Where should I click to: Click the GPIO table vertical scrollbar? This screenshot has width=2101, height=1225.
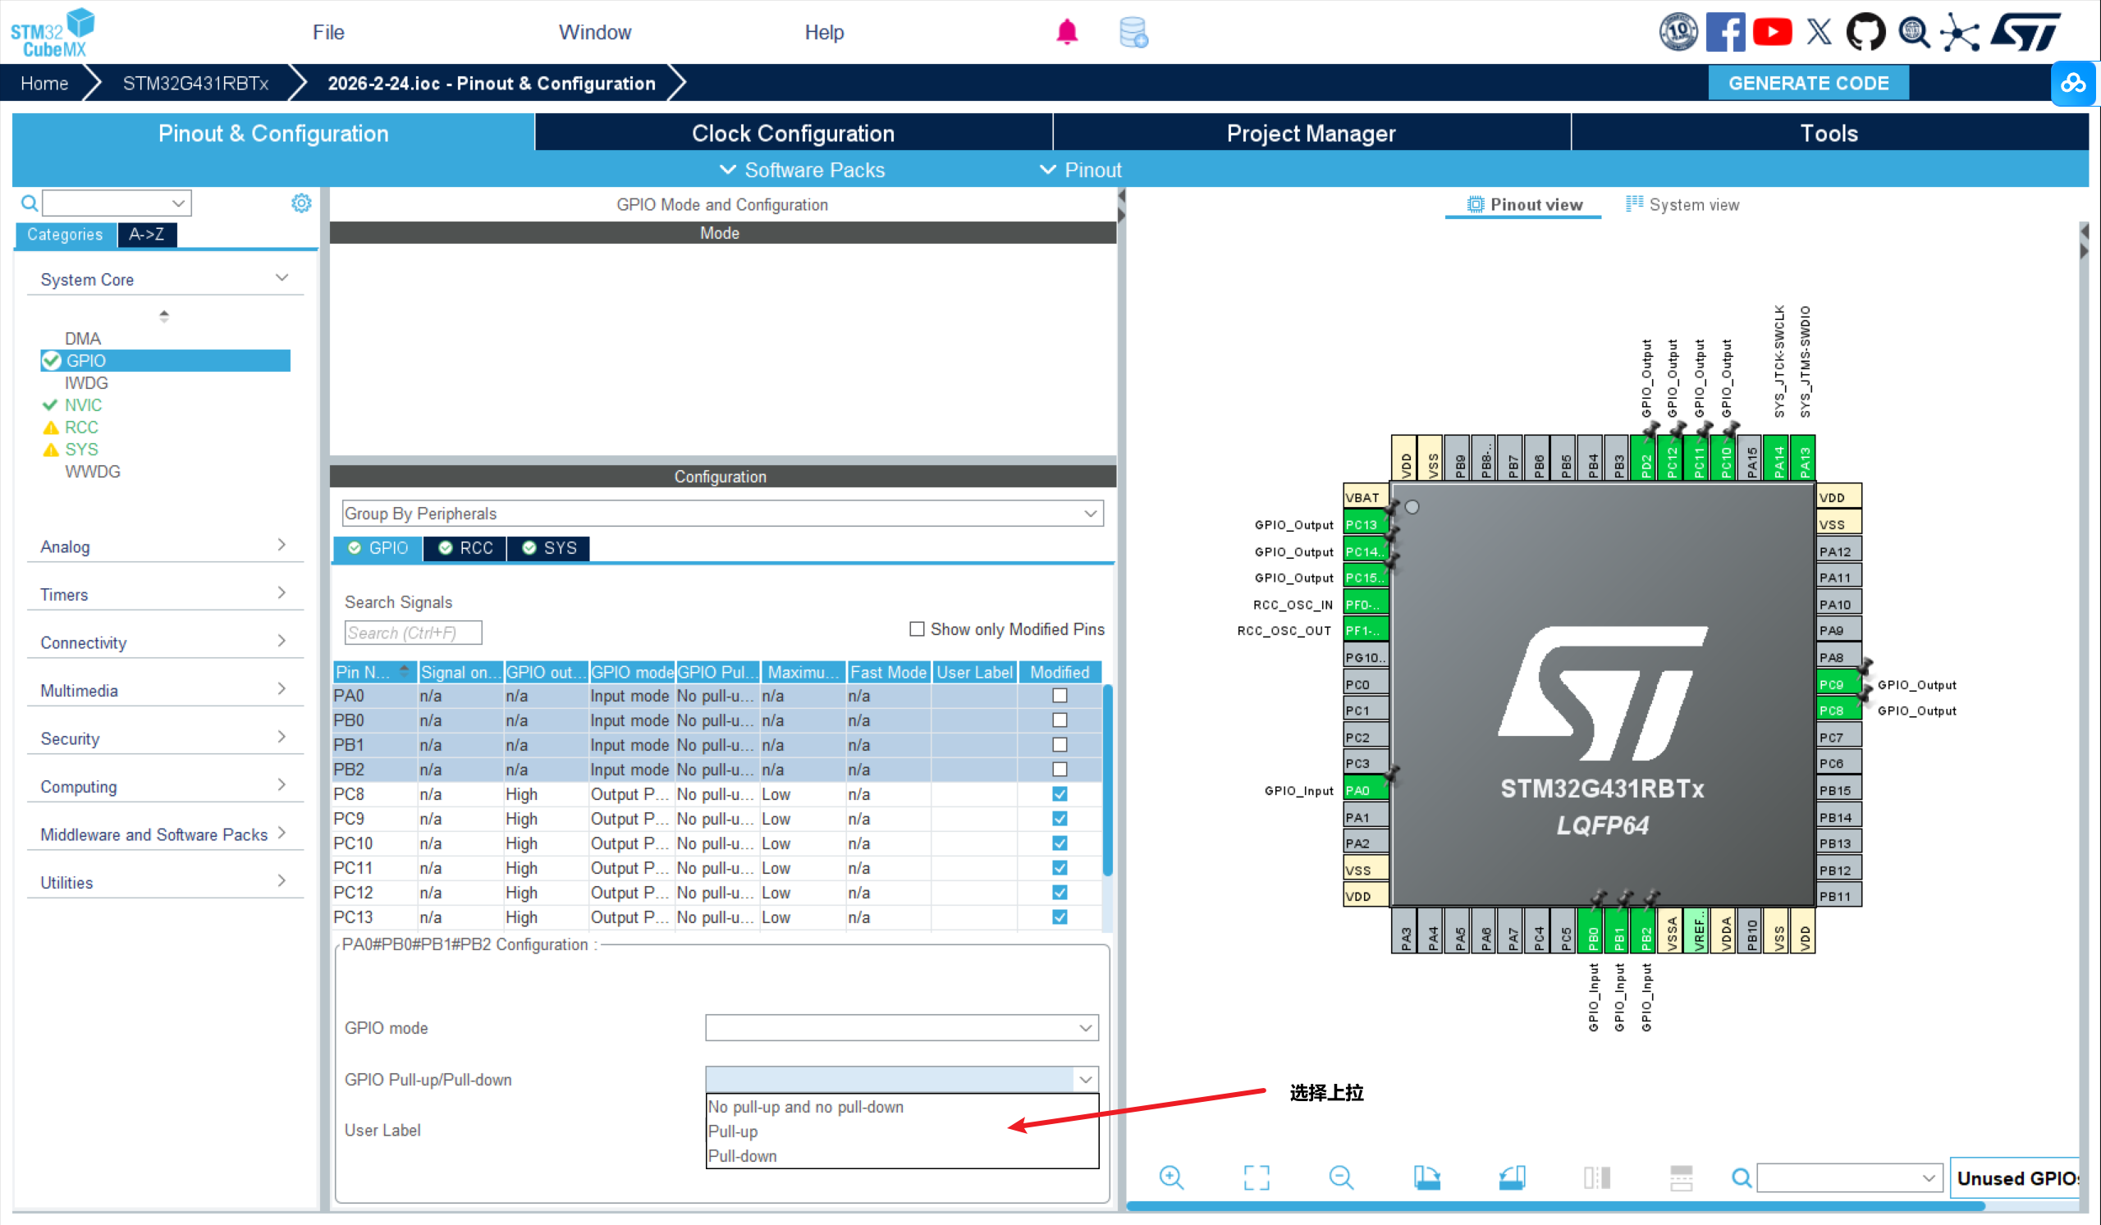point(1107,779)
